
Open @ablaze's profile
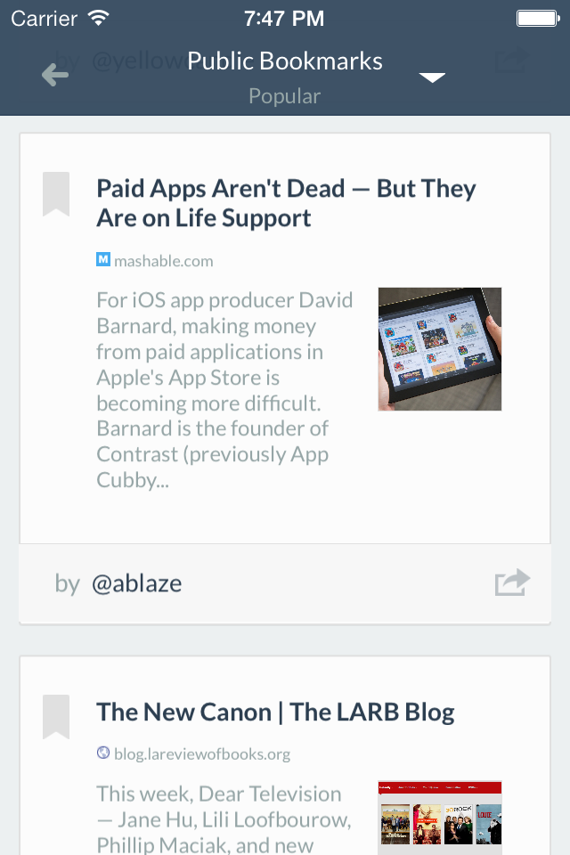[137, 583]
